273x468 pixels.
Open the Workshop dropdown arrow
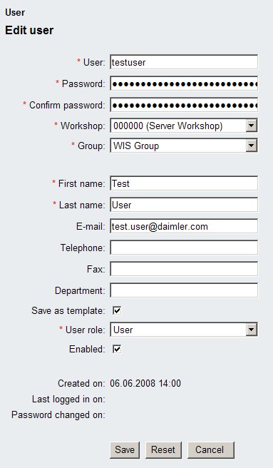pyautogui.click(x=252, y=126)
